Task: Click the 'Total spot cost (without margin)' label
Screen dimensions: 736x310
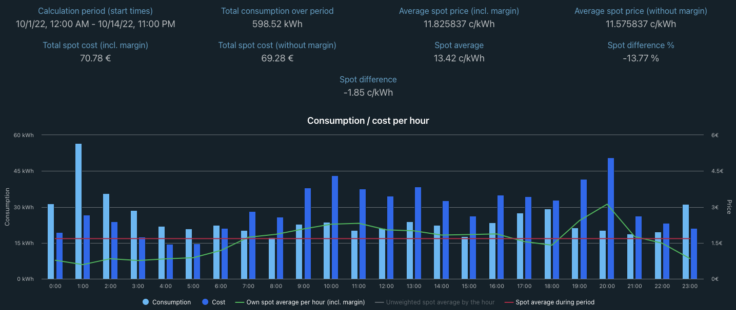Action: click(x=277, y=45)
